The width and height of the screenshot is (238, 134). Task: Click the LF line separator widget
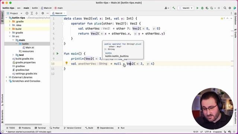[202, 132]
